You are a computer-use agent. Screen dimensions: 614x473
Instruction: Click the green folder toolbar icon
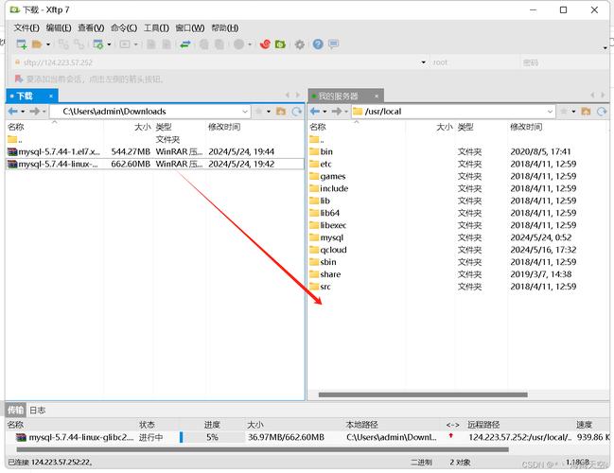280,44
